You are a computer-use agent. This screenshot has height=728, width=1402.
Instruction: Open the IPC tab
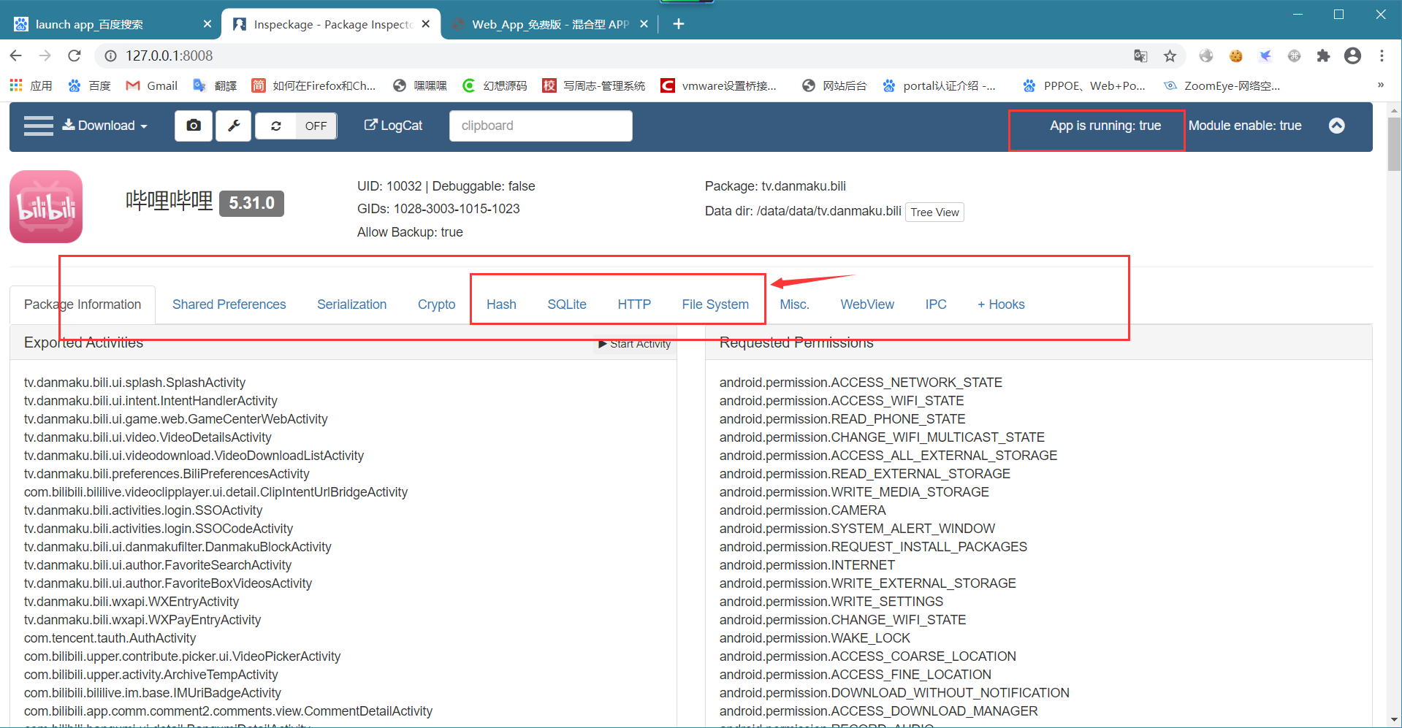pos(936,304)
